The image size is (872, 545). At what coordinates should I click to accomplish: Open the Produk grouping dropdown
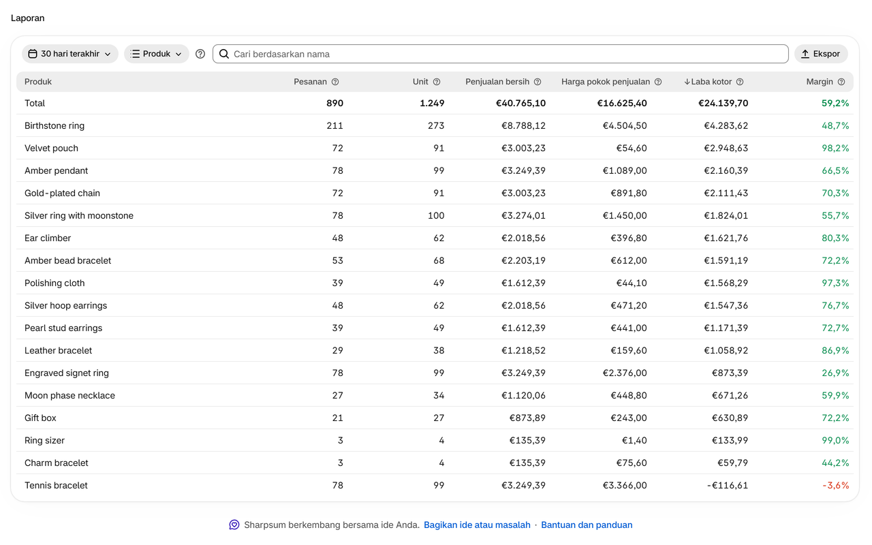157,54
